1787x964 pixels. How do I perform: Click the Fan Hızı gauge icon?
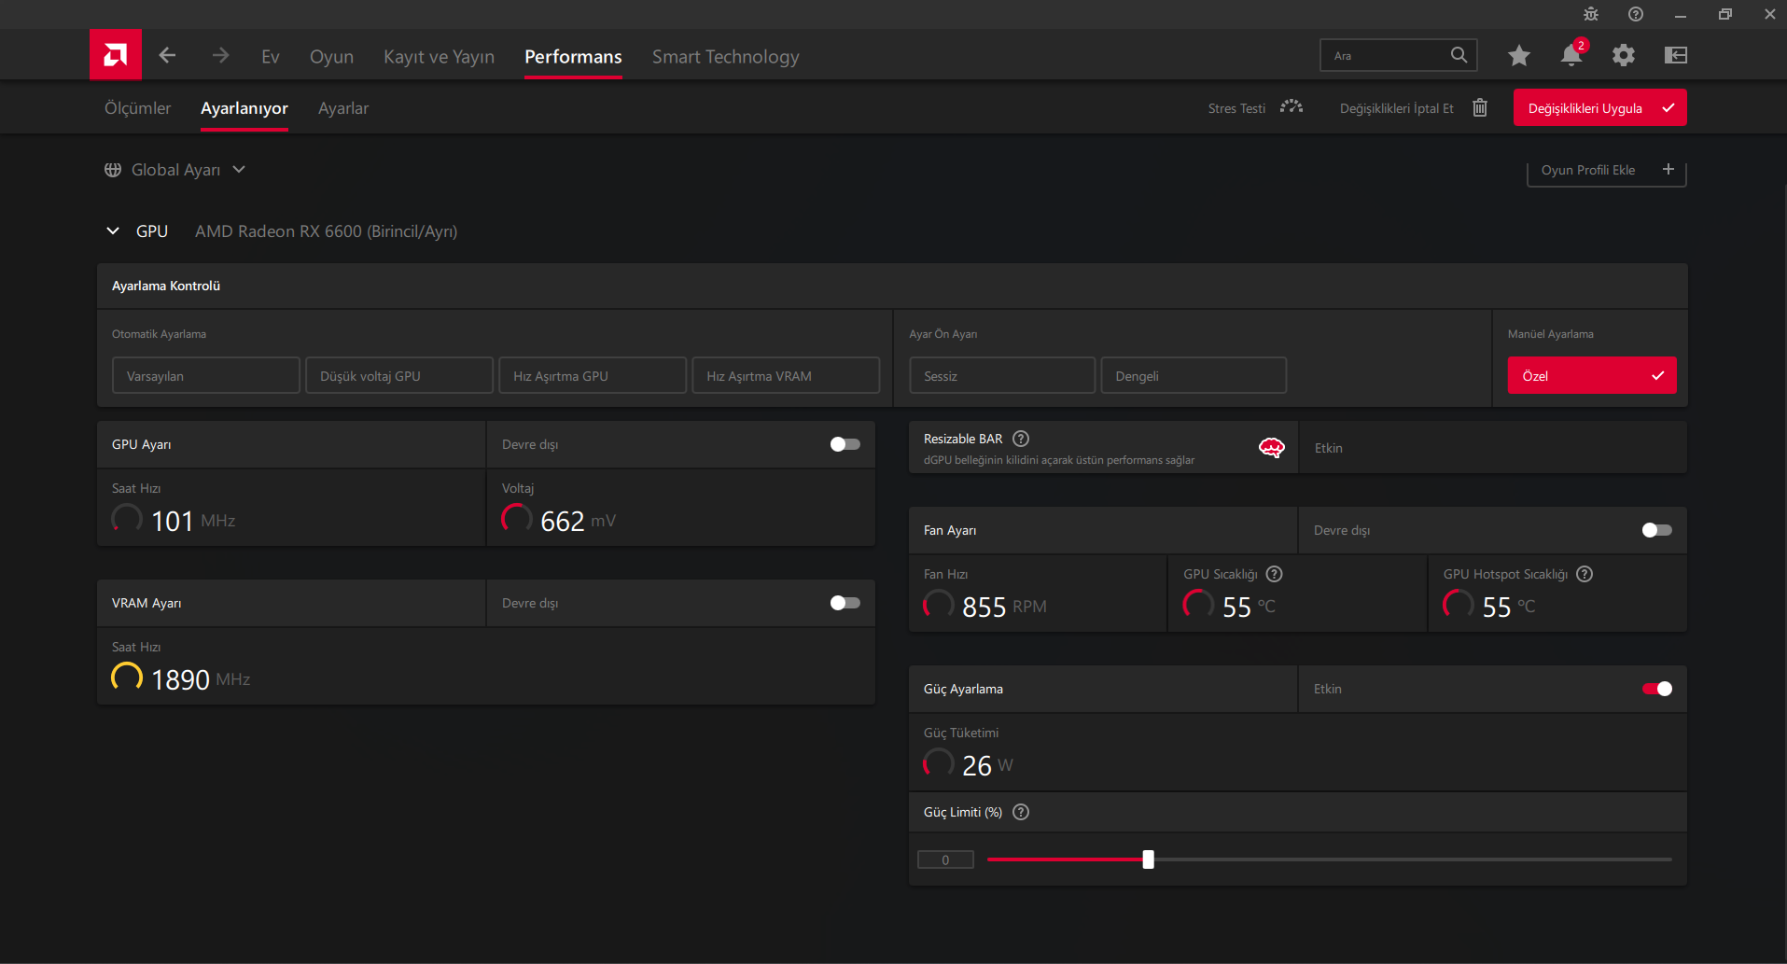coord(939,605)
